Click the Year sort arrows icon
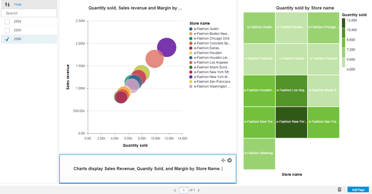The width and height of the screenshot is (372, 194). pos(7,4)
